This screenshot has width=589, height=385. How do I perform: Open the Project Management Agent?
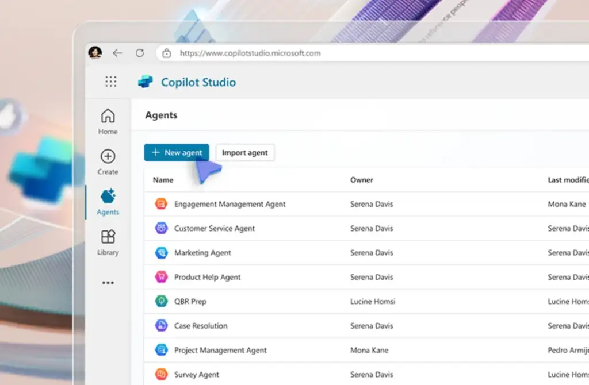click(220, 350)
